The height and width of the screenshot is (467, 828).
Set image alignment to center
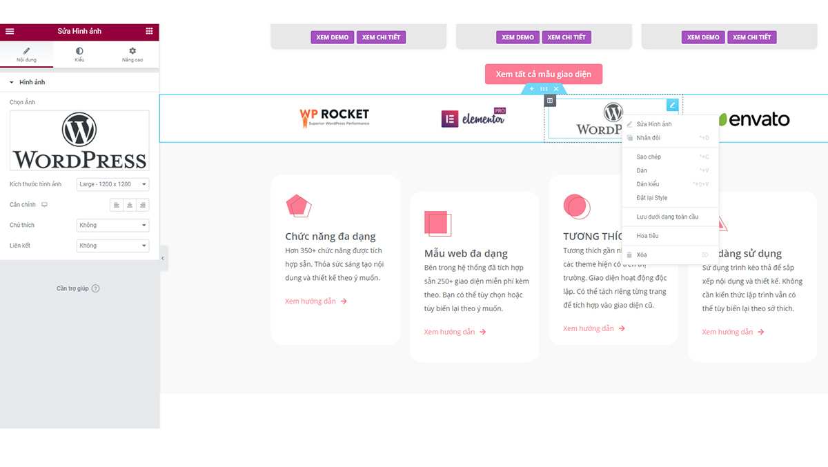click(x=130, y=205)
